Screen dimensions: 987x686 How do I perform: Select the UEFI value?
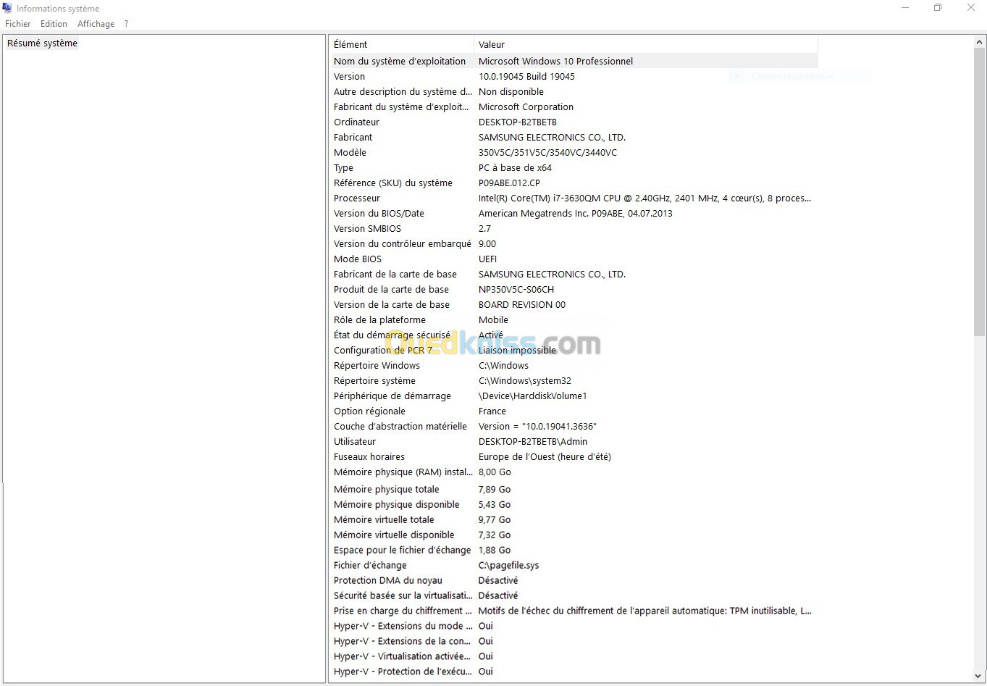[487, 259]
